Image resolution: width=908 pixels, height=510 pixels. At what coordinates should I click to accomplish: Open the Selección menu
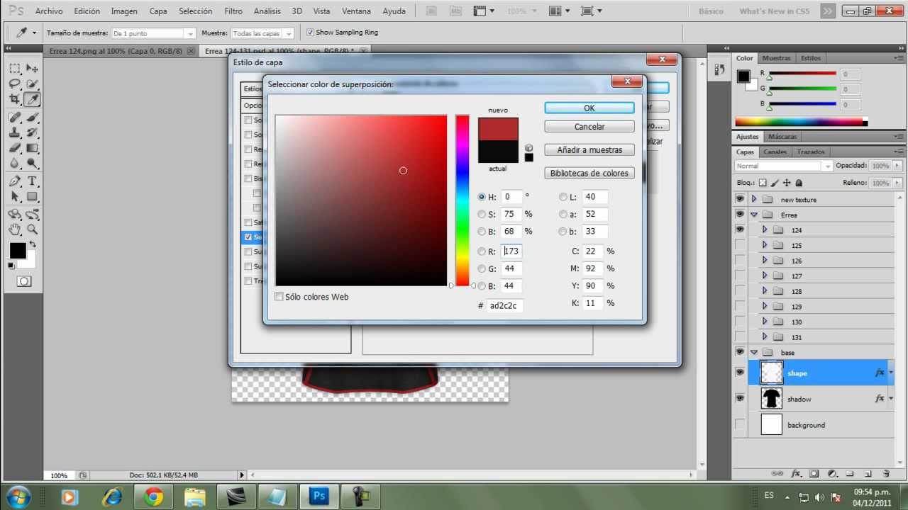195,11
